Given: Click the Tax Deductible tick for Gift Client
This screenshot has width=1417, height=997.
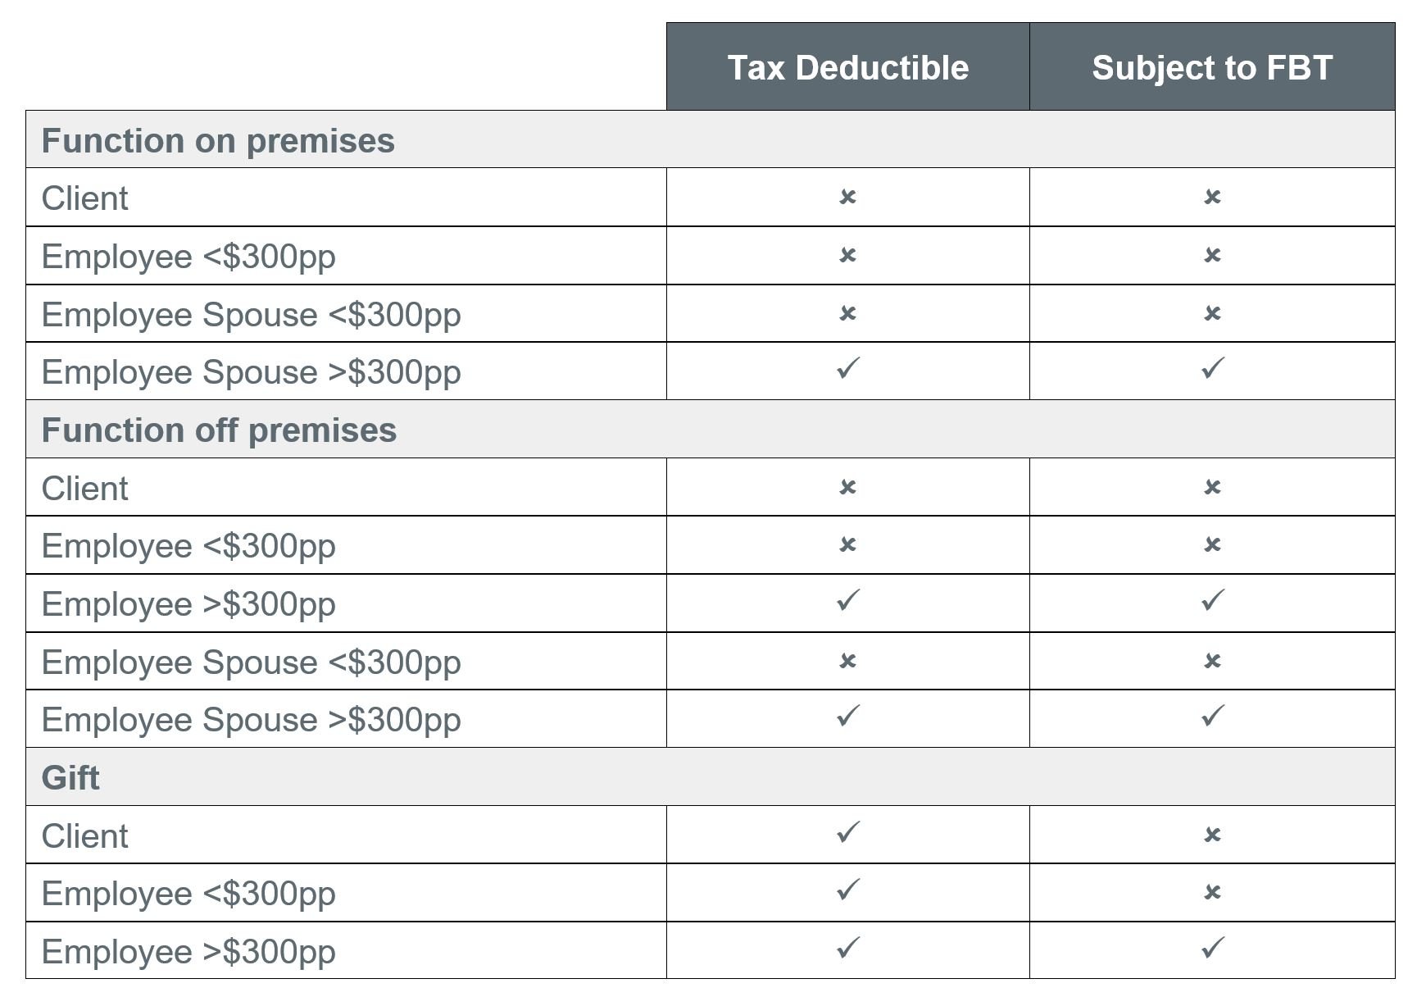Looking at the screenshot, I should pos(848,832).
